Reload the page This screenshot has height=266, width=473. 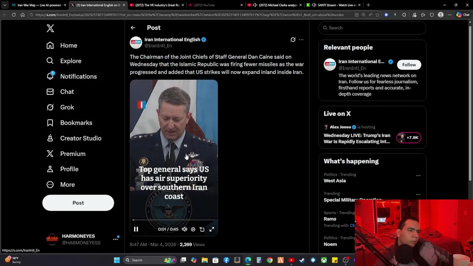[14, 15]
